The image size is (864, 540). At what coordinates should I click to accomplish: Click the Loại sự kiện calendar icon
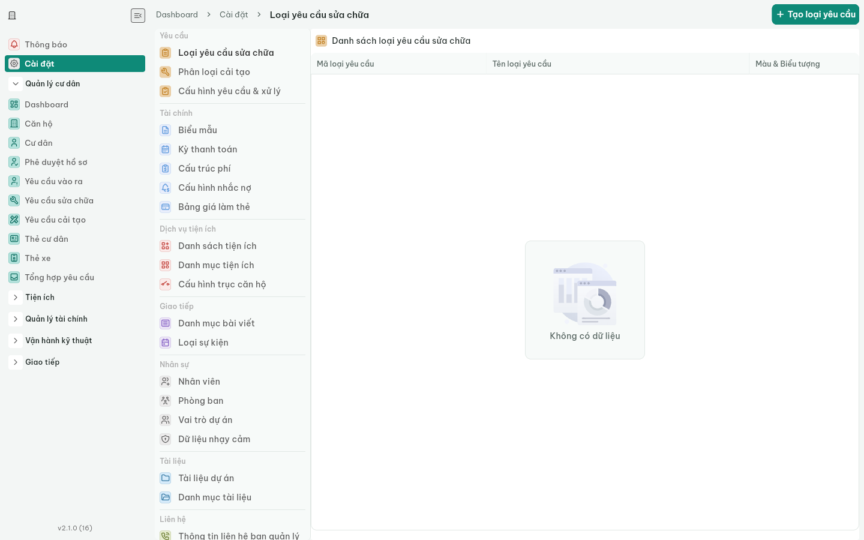tap(166, 343)
